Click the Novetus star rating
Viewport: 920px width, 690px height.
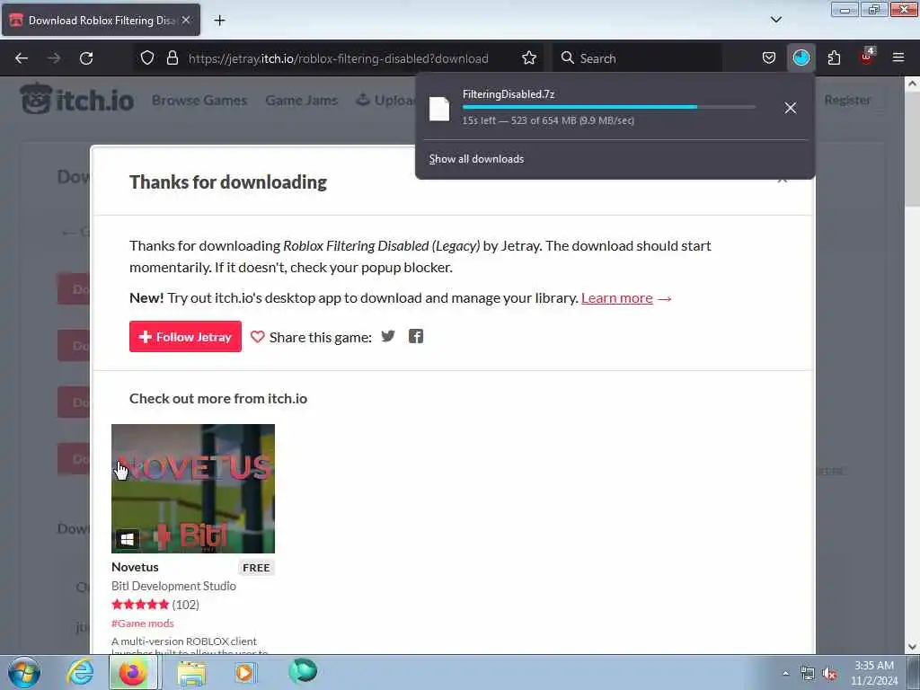click(x=140, y=605)
